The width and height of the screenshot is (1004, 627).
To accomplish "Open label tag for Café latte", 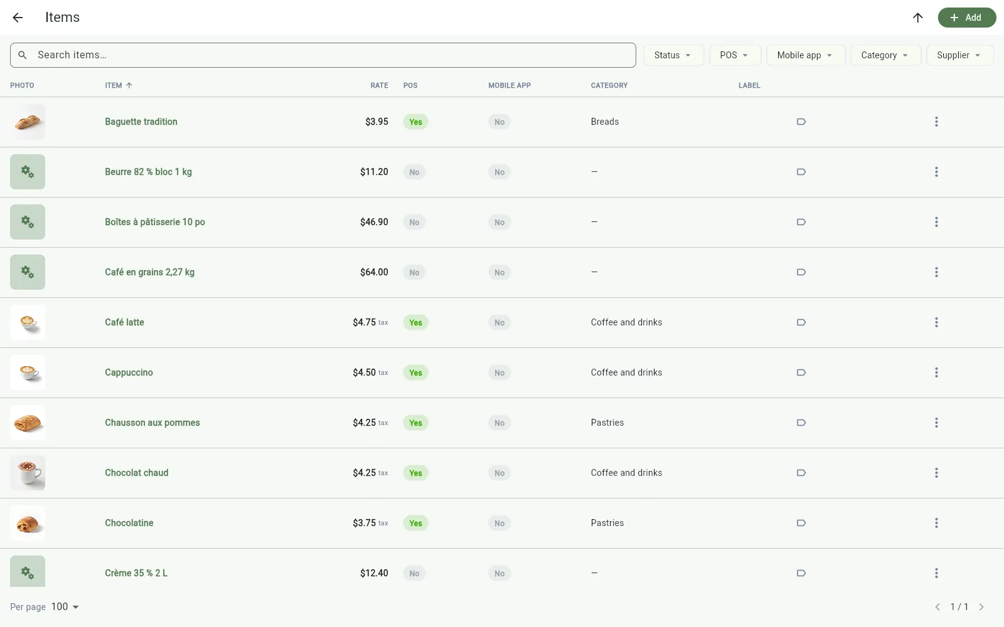I will point(801,322).
